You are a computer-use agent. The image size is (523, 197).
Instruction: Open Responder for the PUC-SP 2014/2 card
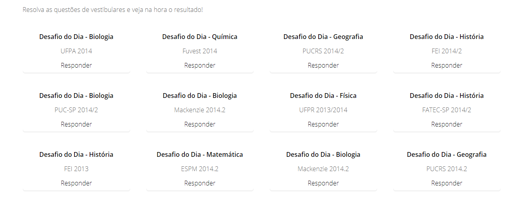pos(76,124)
